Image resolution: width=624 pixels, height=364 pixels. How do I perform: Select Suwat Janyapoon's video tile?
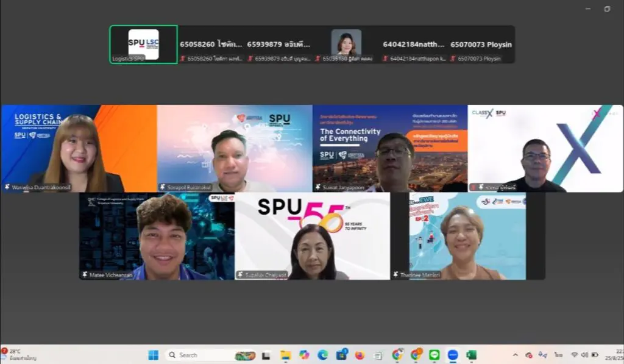coord(391,148)
